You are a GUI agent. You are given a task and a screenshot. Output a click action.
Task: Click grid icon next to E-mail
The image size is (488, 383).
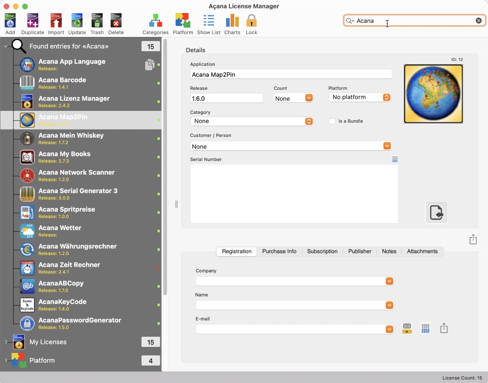click(426, 328)
